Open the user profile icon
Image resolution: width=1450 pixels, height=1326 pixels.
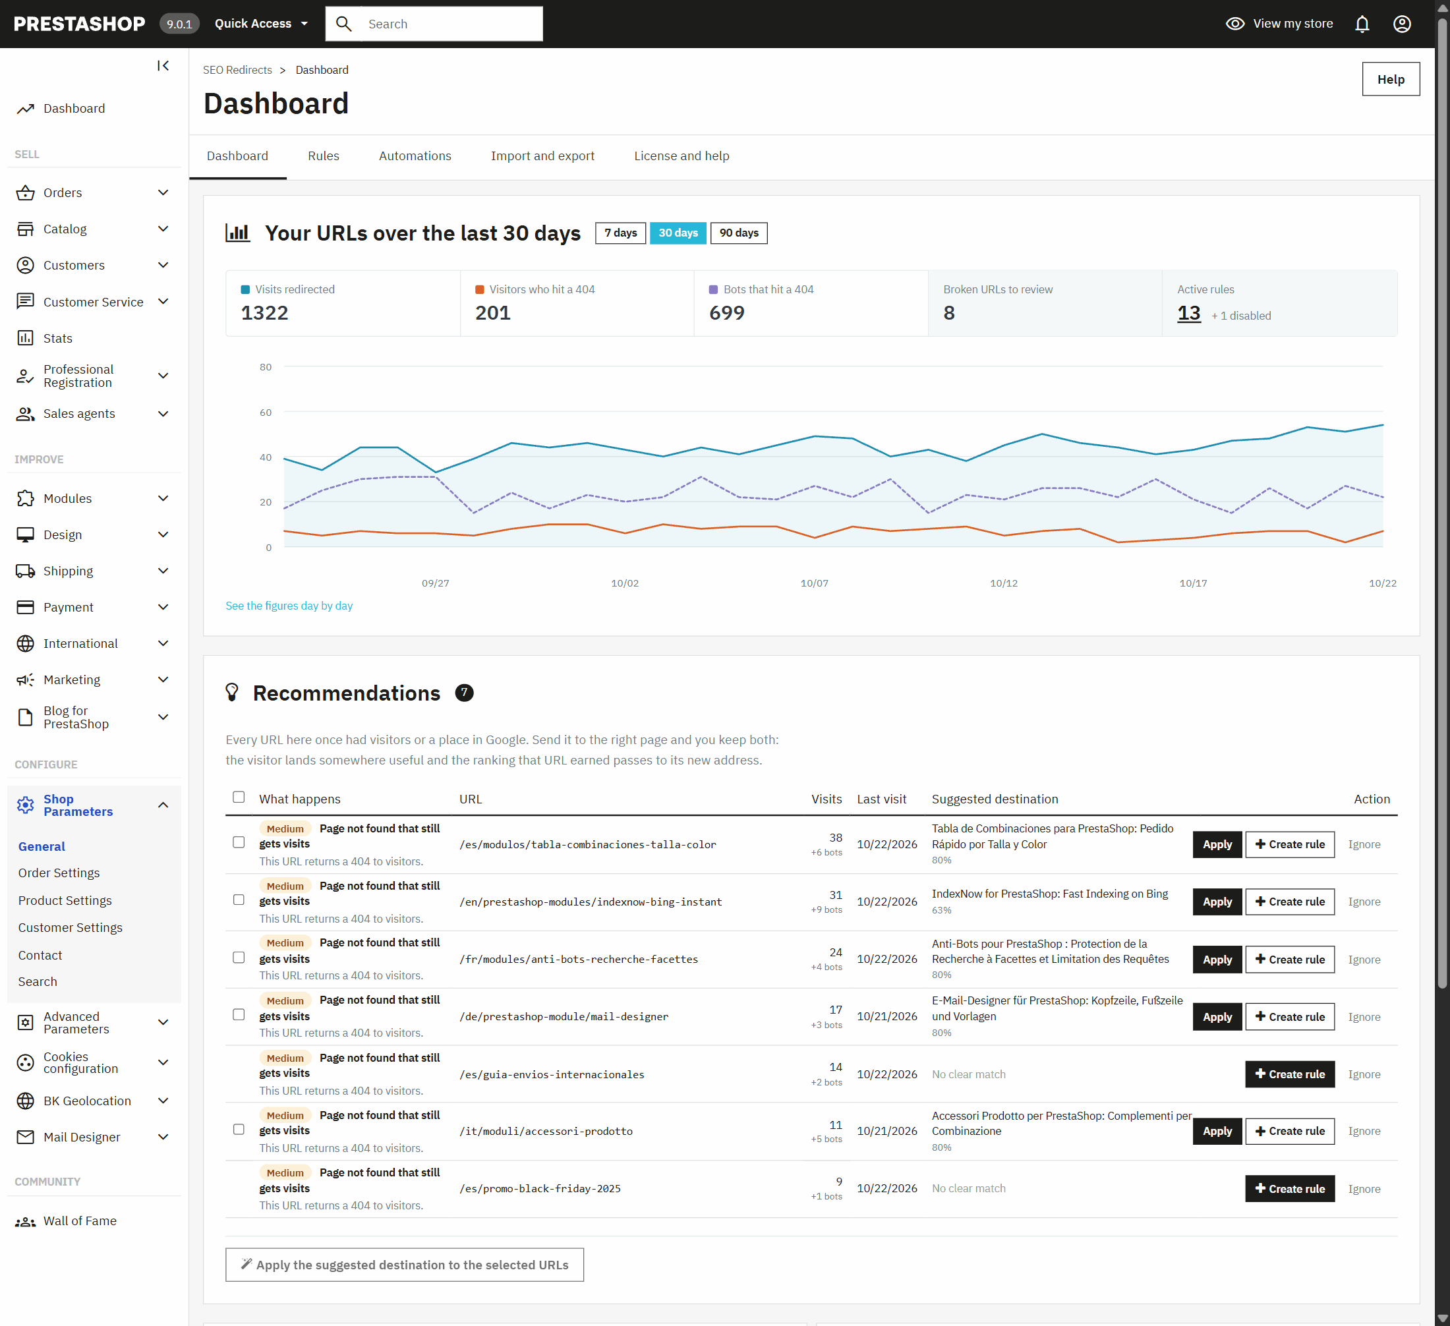(x=1402, y=24)
